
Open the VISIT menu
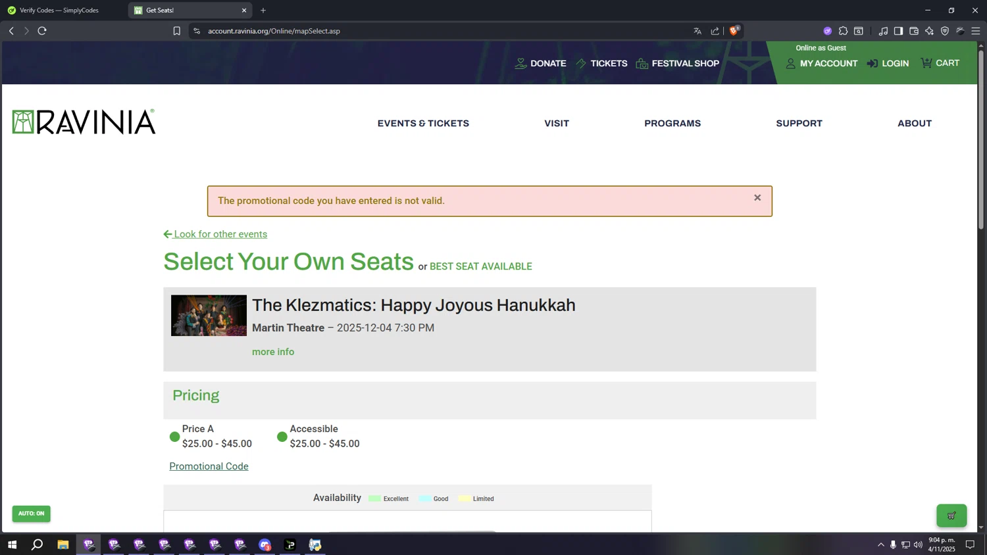pyautogui.click(x=557, y=124)
